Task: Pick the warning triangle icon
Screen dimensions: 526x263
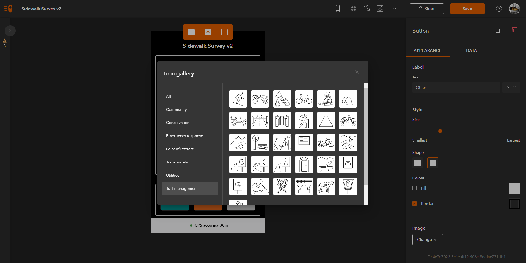Action: click(326, 121)
